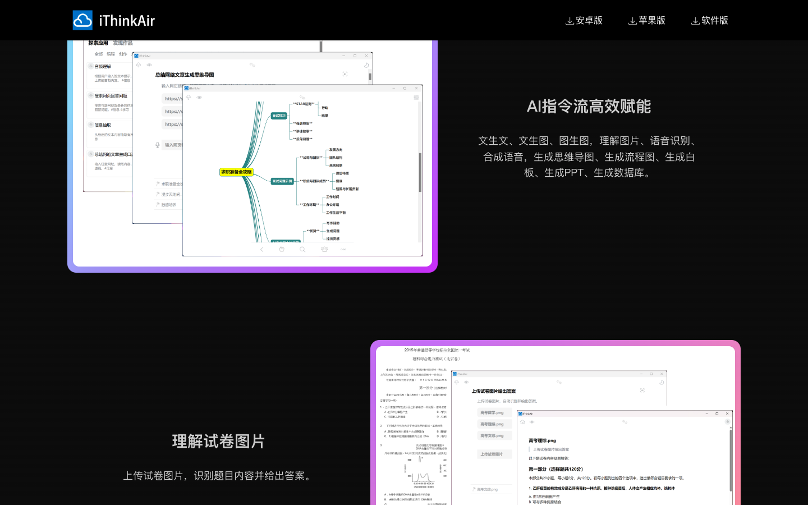Click the 文生文、文生图 feature description paragraph
808x505 pixels.
(589, 157)
